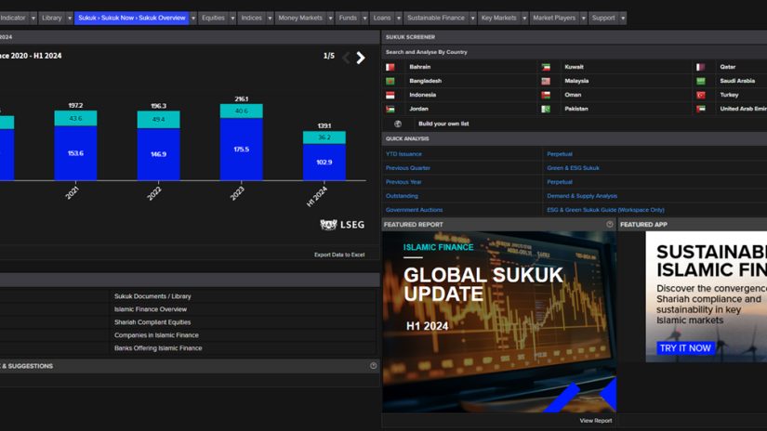Open the Previous Year quick analysis
The width and height of the screenshot is (767, 431).
coord(403,182)
